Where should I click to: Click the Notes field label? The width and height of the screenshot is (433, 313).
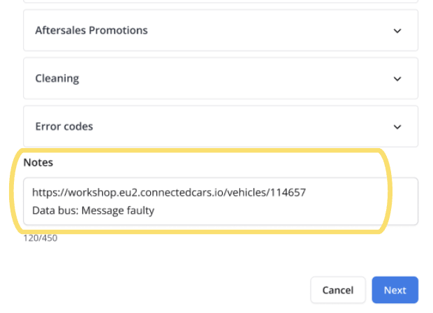[38, 162]
